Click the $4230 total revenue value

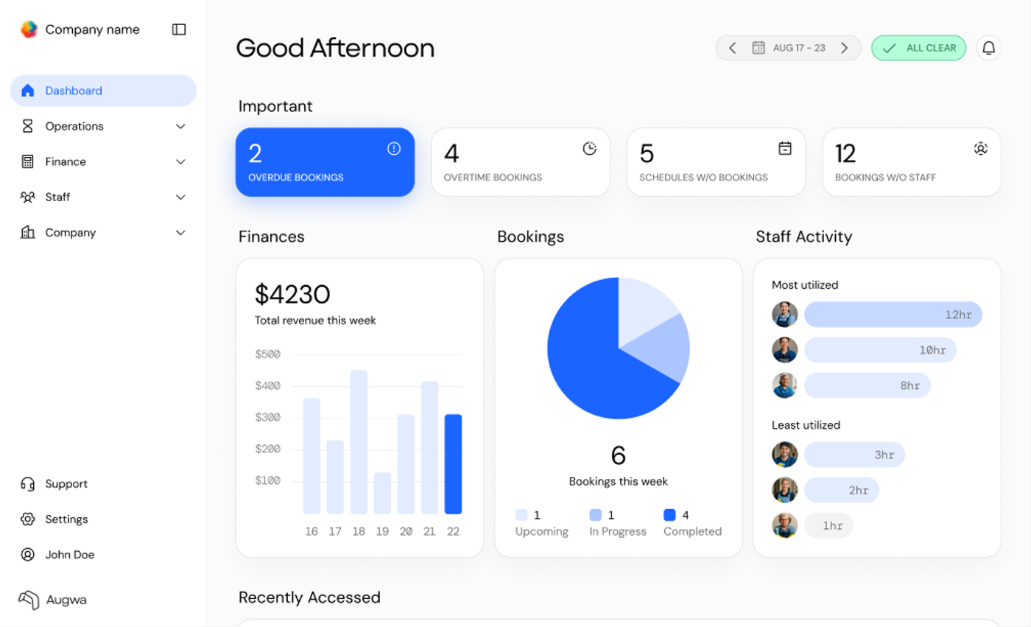pyautogui.click(x=292, y=294)
